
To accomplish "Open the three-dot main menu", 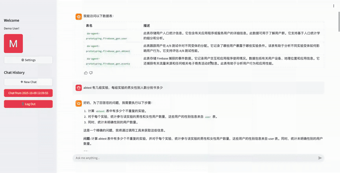I will 333,6.
